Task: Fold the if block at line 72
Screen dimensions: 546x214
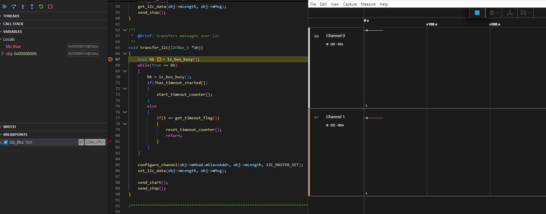Action: (x=125, y=89)
